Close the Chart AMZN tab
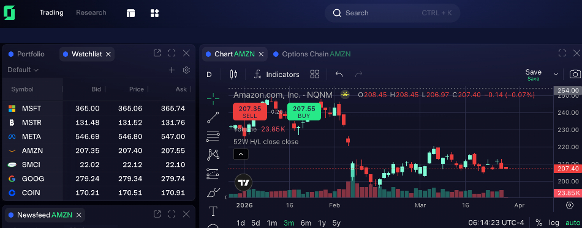The image size is (582, 228). 261,54
